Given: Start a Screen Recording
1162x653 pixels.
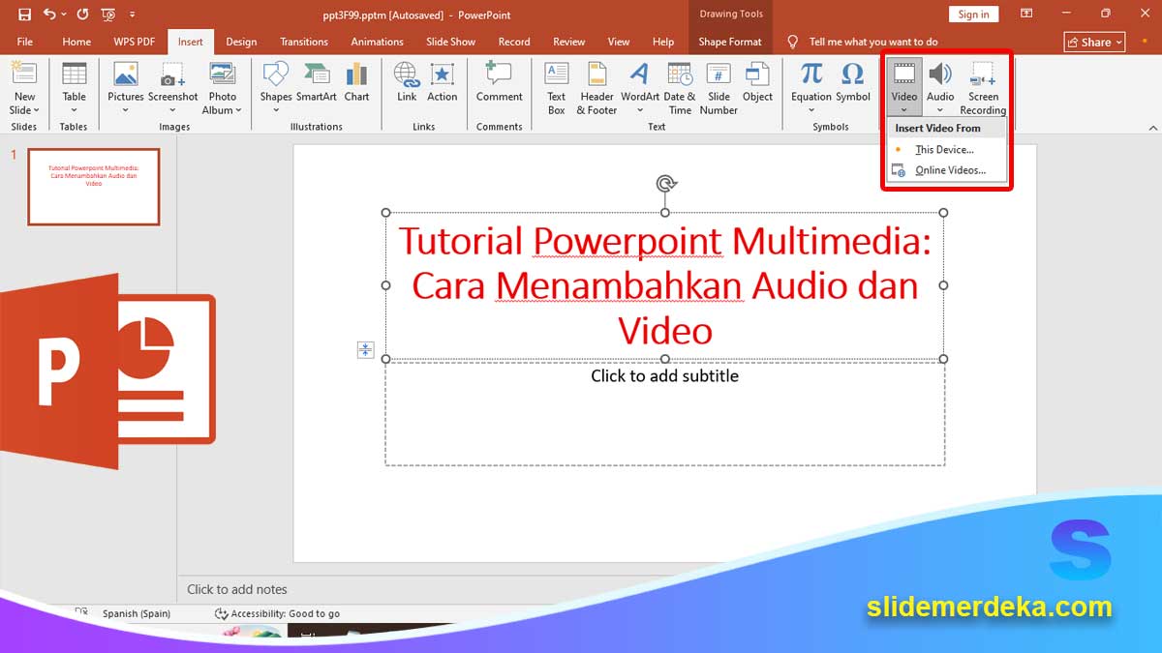Looking at the screenshot, I should click(x=983, y=88).
